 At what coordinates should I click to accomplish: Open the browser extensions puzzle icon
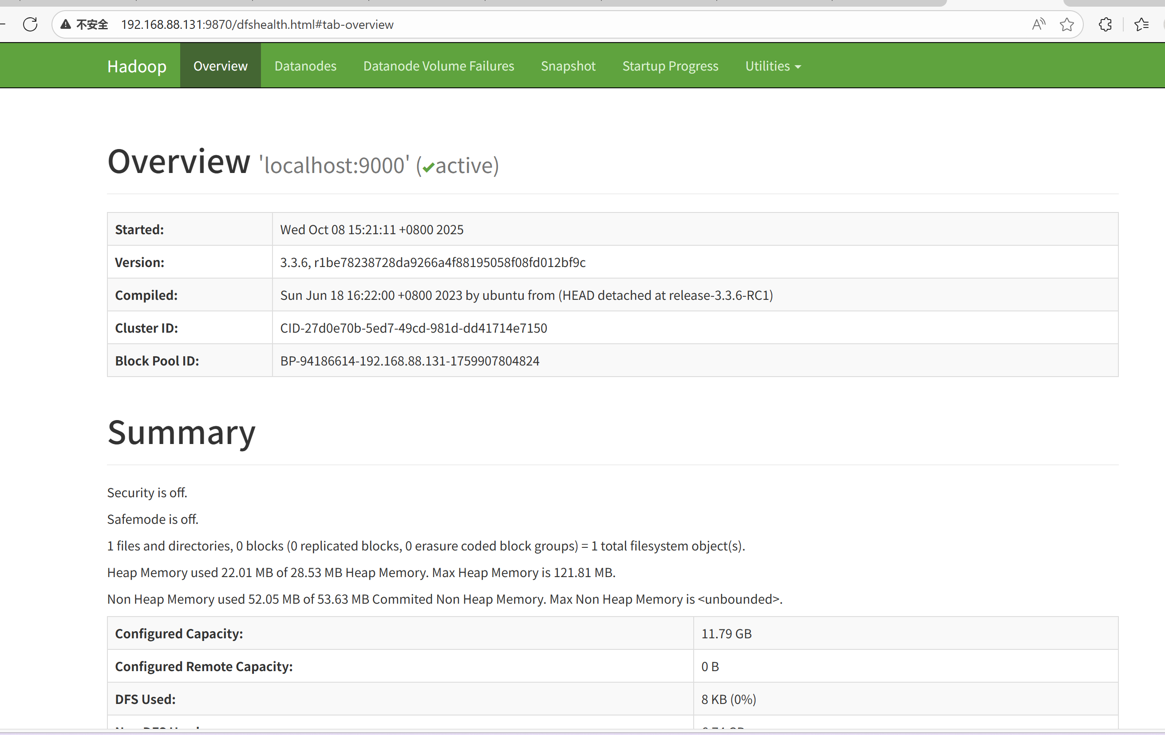(1105, 24)
